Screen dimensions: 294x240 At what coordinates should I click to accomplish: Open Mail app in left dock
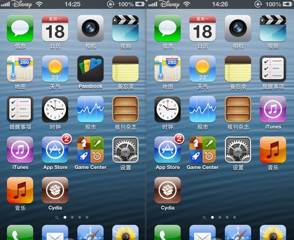tap(55, 232)
